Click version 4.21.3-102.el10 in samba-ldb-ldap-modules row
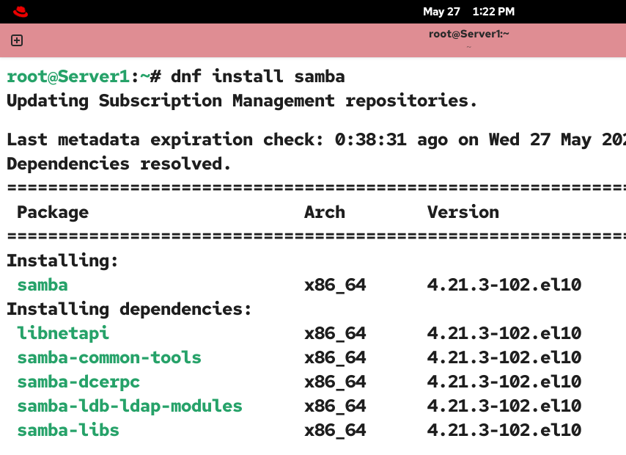The image size is (626, 455). [504, 407]
